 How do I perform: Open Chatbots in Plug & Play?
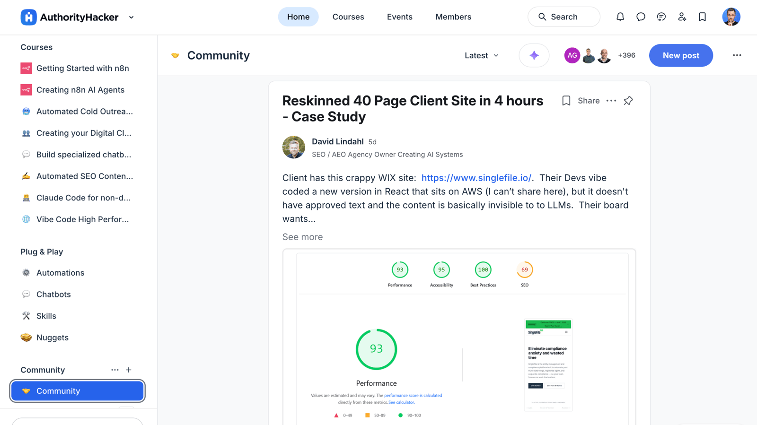(x=77, y=295)
